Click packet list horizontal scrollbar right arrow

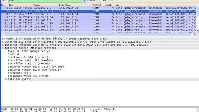(x=195, y=35)
